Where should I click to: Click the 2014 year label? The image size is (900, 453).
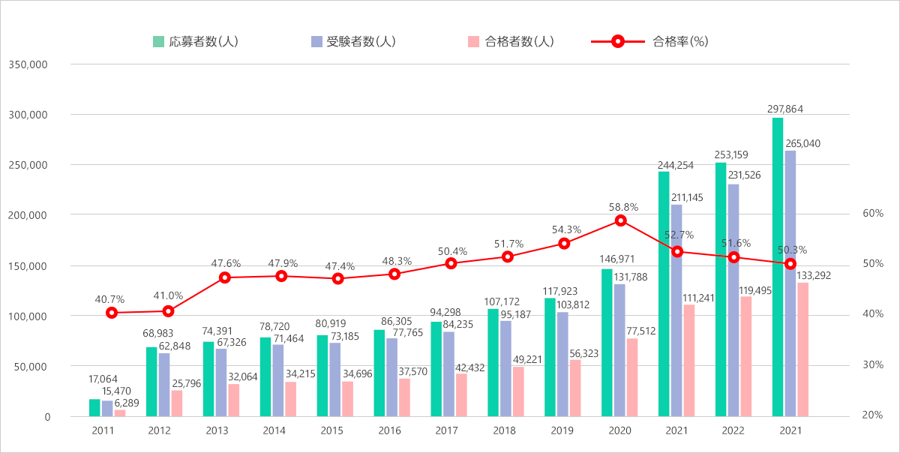coord(274,431)
